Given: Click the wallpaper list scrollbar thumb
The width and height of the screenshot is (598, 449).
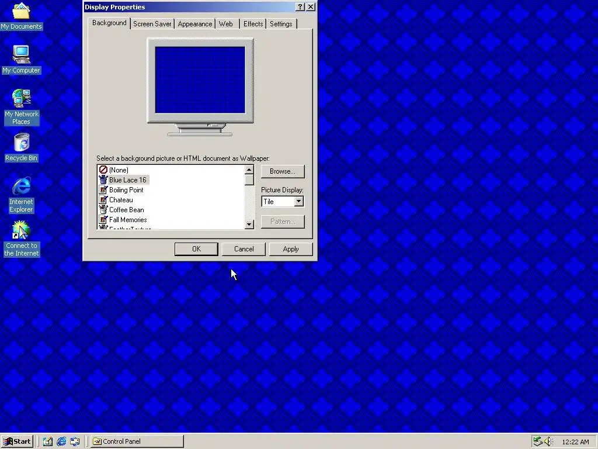Looking at the screenshot, I should pos(249,179).
